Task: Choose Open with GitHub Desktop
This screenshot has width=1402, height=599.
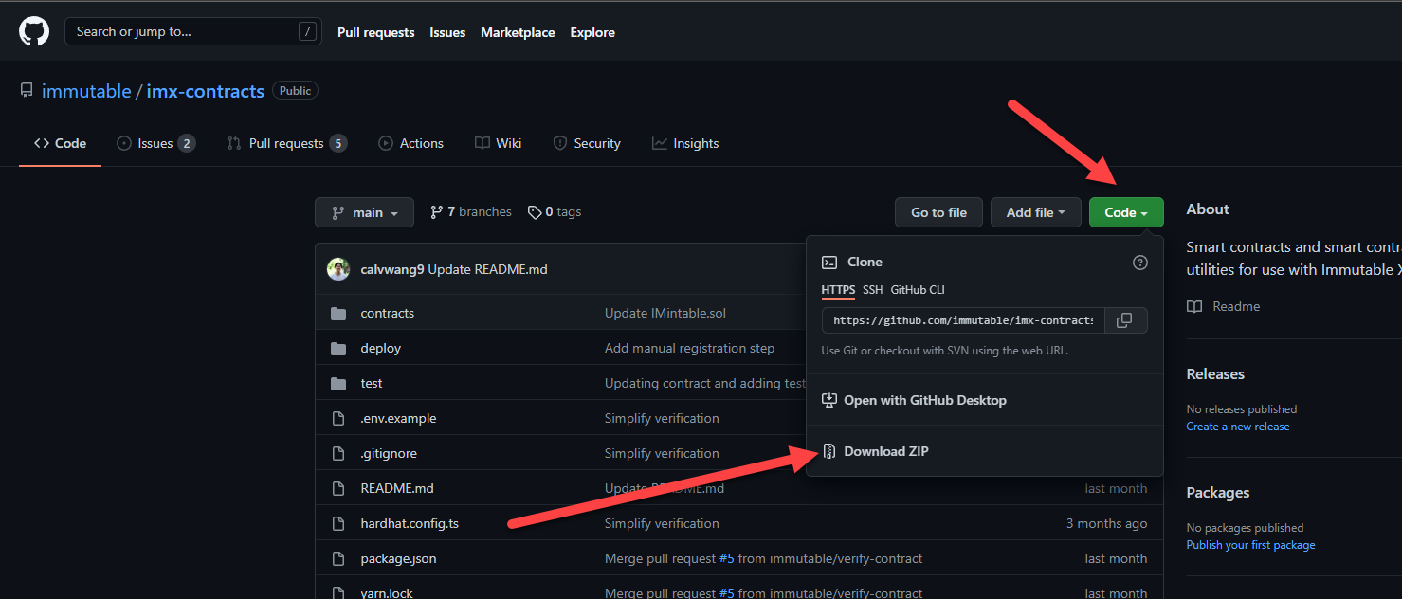Action: coord(984,400)
